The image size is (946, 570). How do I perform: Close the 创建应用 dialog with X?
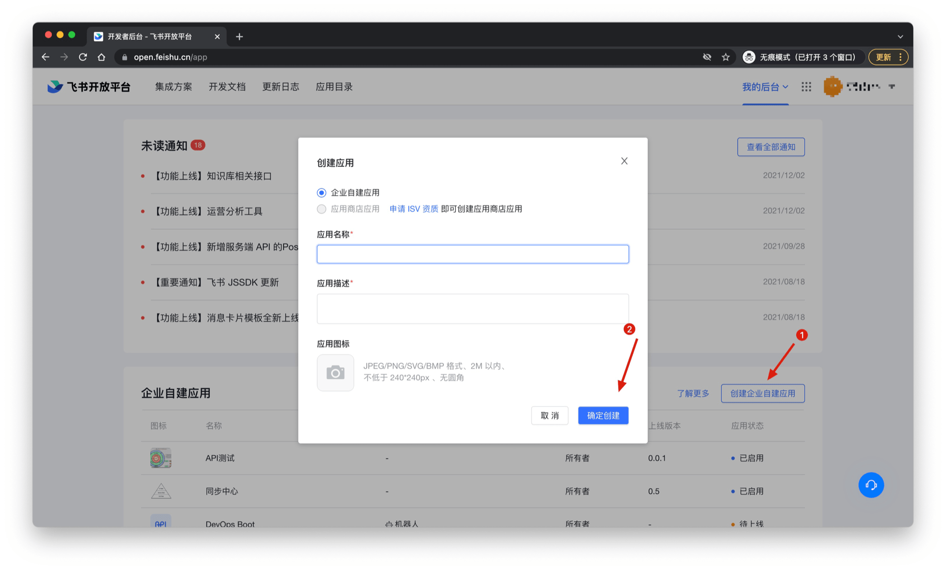[624, 161]
